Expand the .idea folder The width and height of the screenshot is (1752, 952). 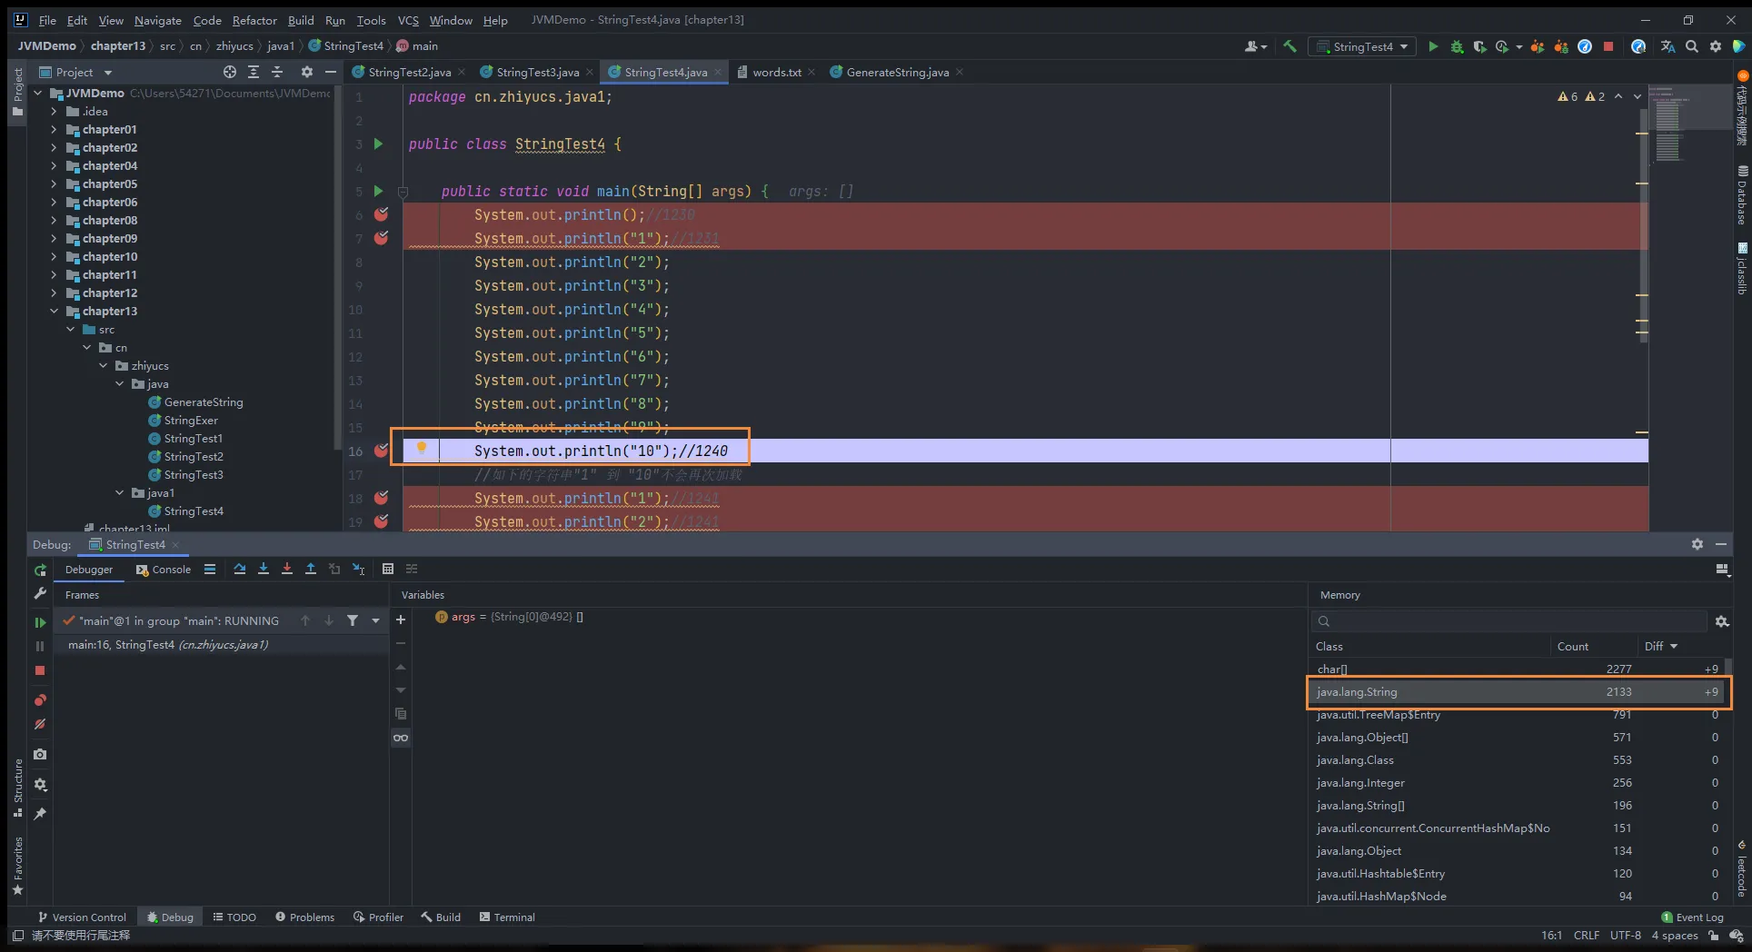click(54, 111)
